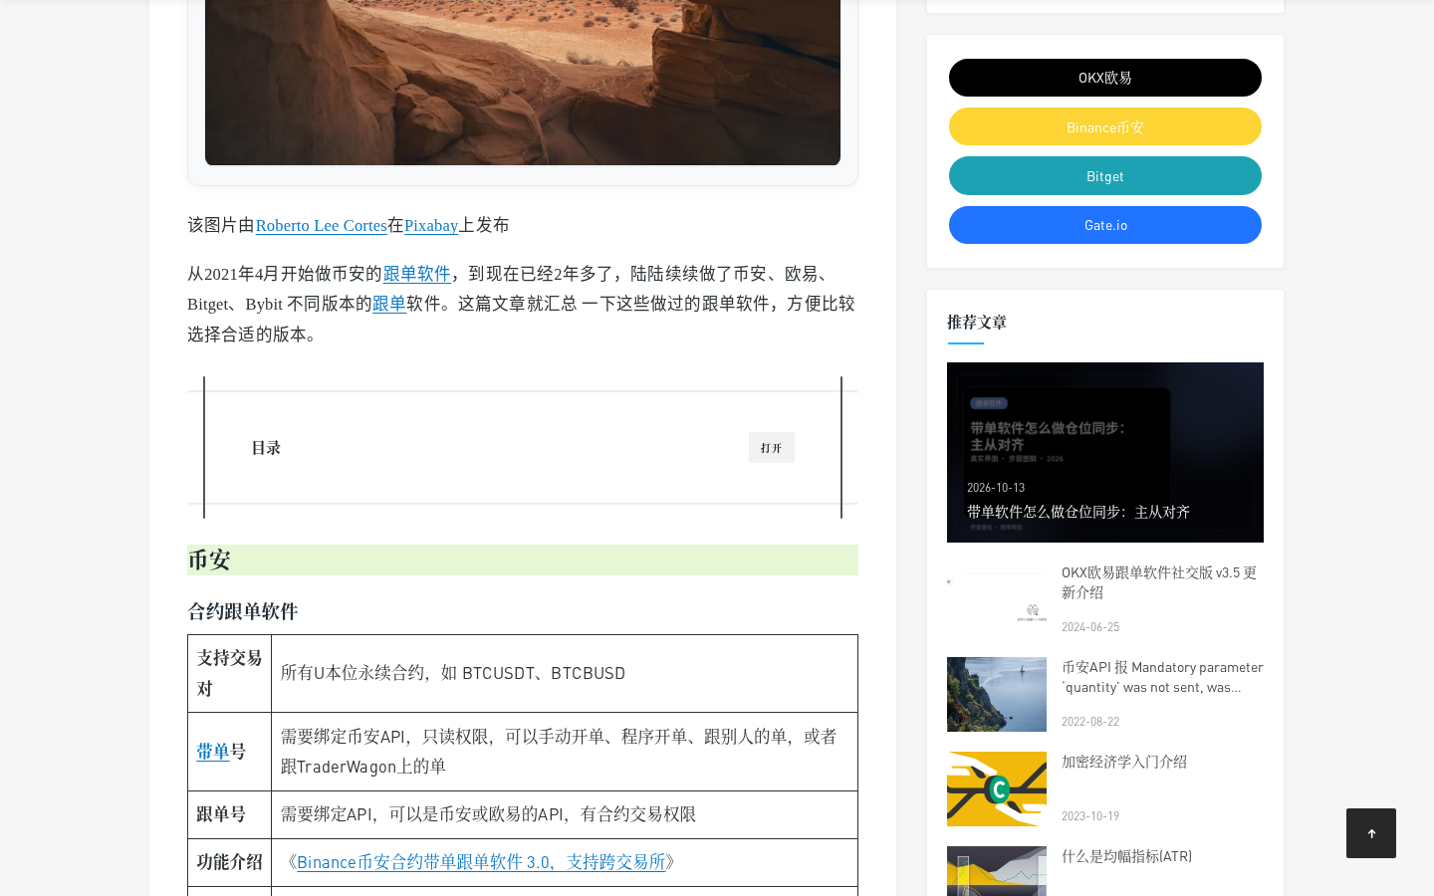The height and width of the screenshot is (896, 1434).
Task: Open the 跟单 link before 软件。这篇文章
Action: click(389, 304)
